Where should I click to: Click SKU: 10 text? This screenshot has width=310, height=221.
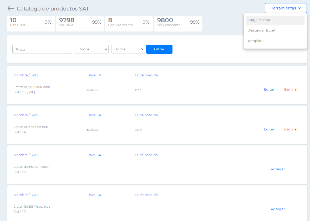[19, 212]
